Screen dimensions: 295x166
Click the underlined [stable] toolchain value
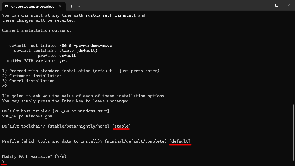tap(121, 126)
